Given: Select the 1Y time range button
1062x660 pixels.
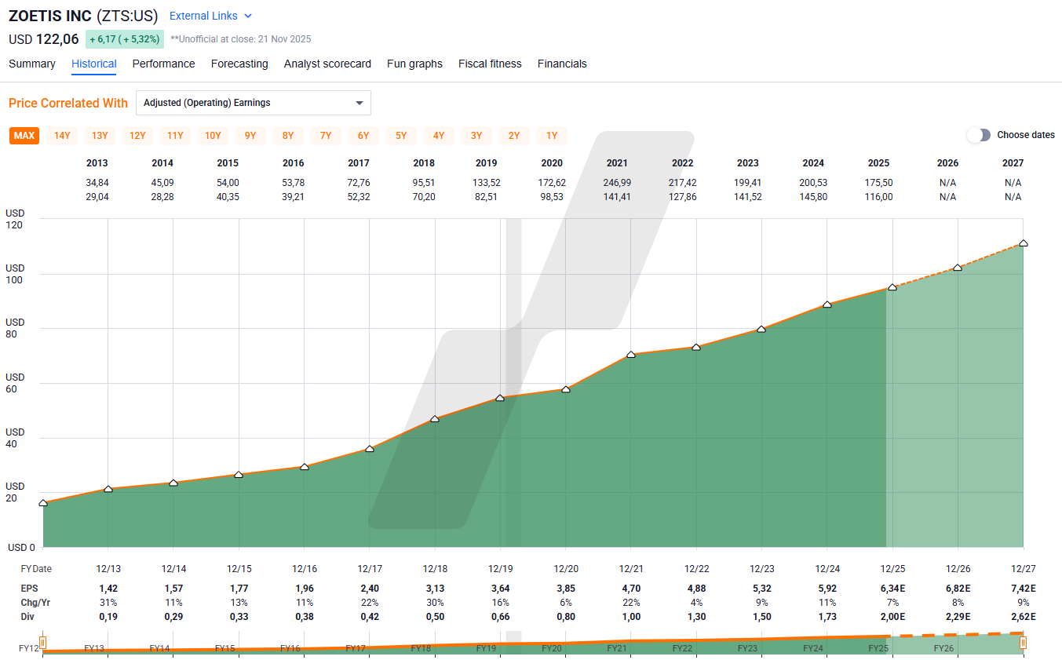Looking at the screenshot, I should pyautogui.click(x=551, y=135).
